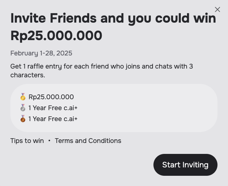The width and height of the screenshot is (228, 186).
Task: Click the gold first-place medal icon
Action: click(23, 97)
